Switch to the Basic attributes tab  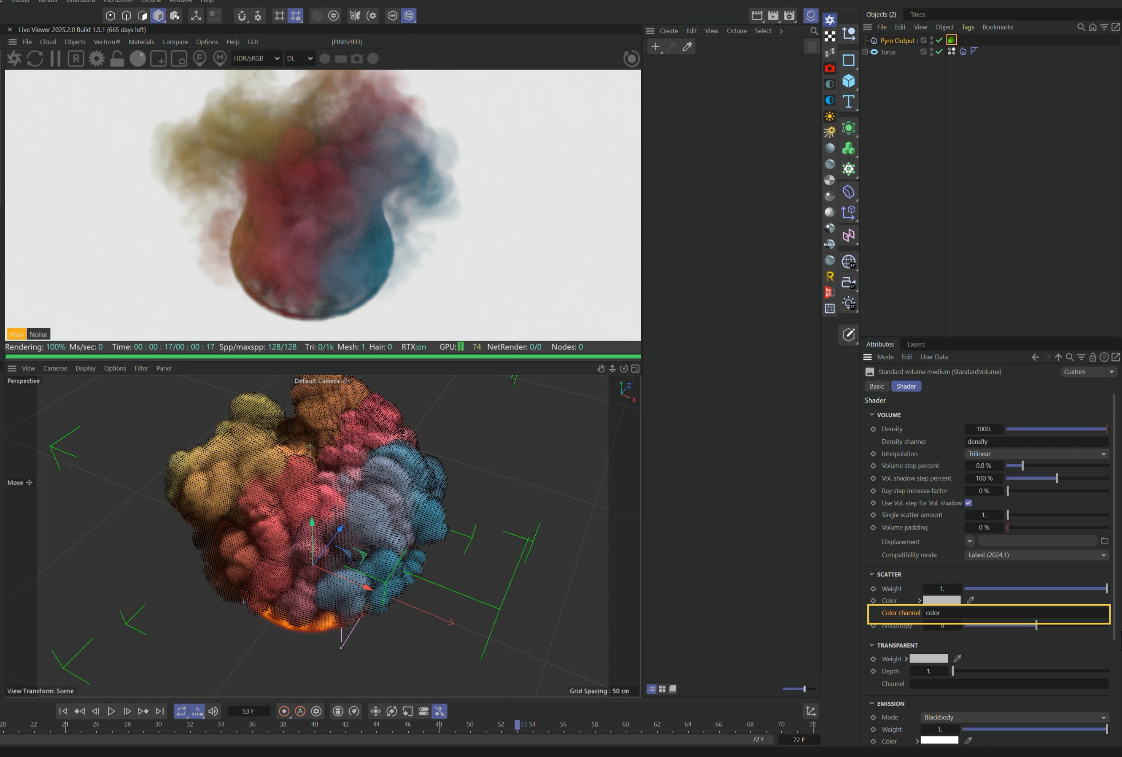(x=877, y=386)
